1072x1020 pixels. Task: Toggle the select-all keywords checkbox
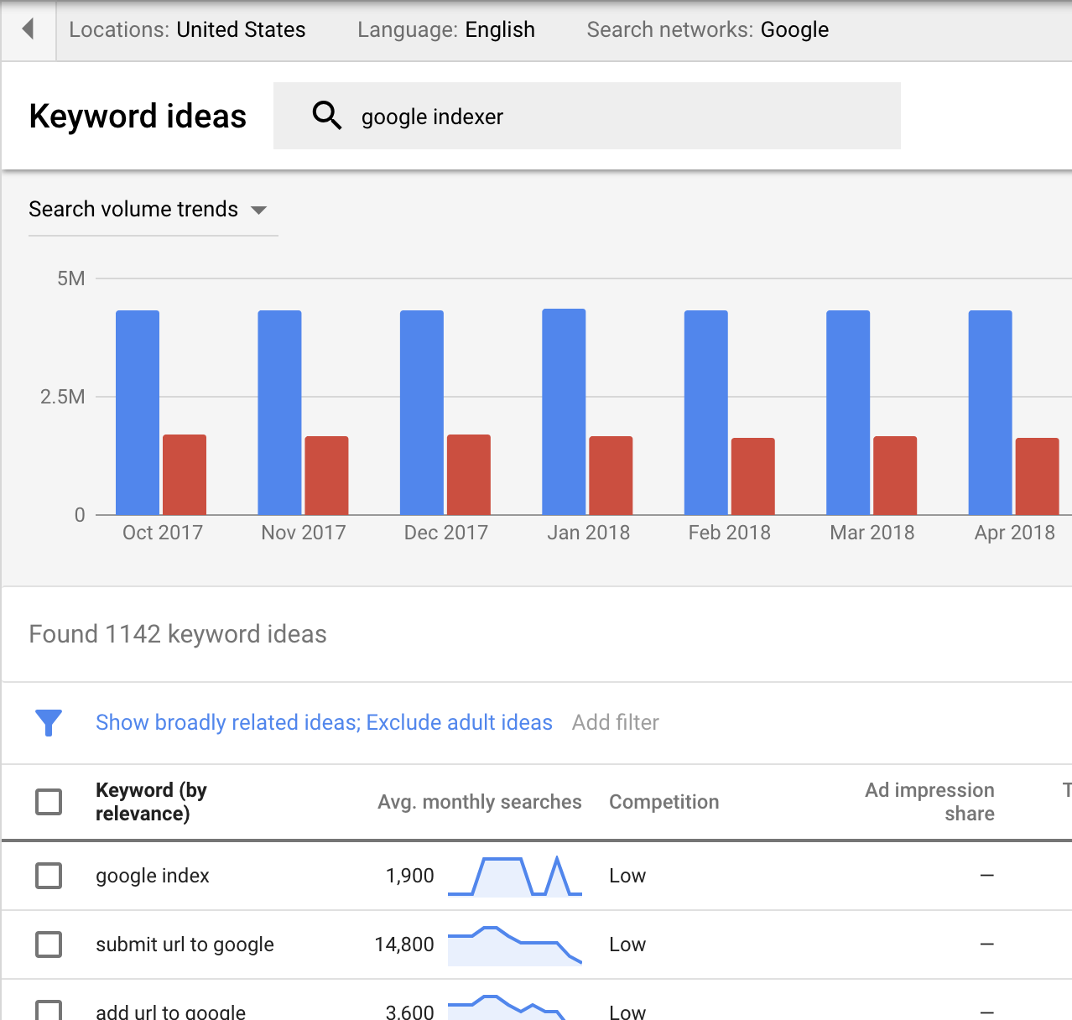tap(49, 802)
